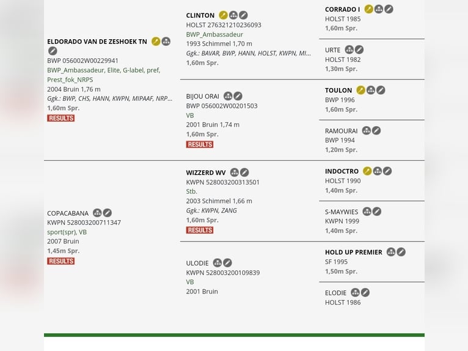Click the gray pencil icon next to TOULON

coord(381,91)
